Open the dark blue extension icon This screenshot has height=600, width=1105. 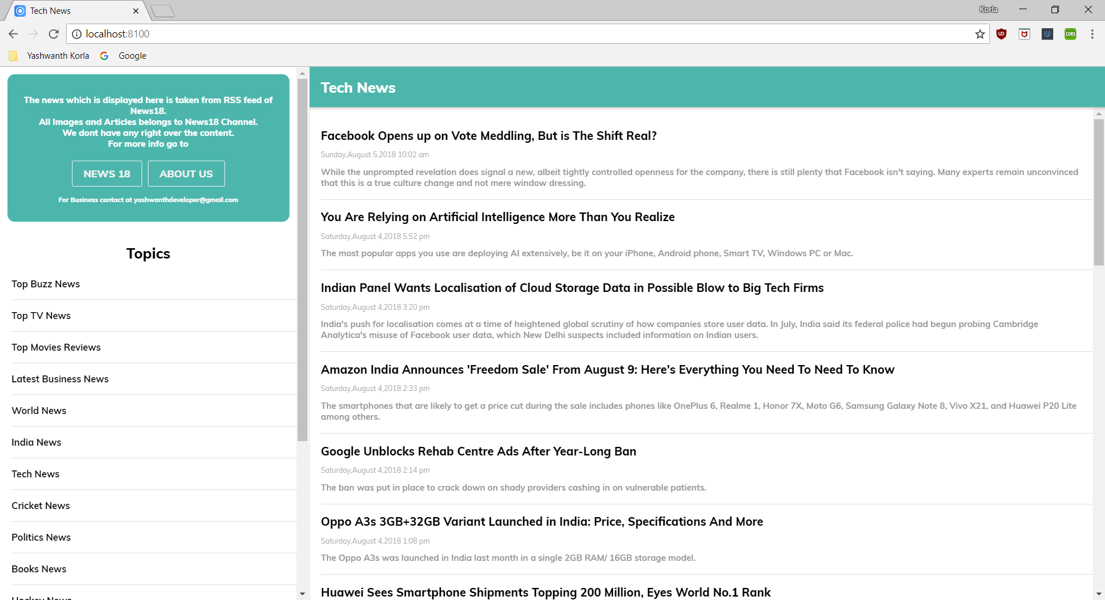click(x=1047, y=34)
